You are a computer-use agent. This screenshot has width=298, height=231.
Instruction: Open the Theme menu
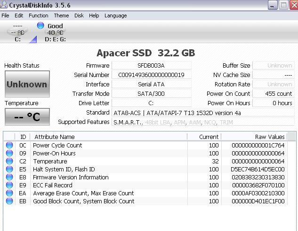point(61,15)
